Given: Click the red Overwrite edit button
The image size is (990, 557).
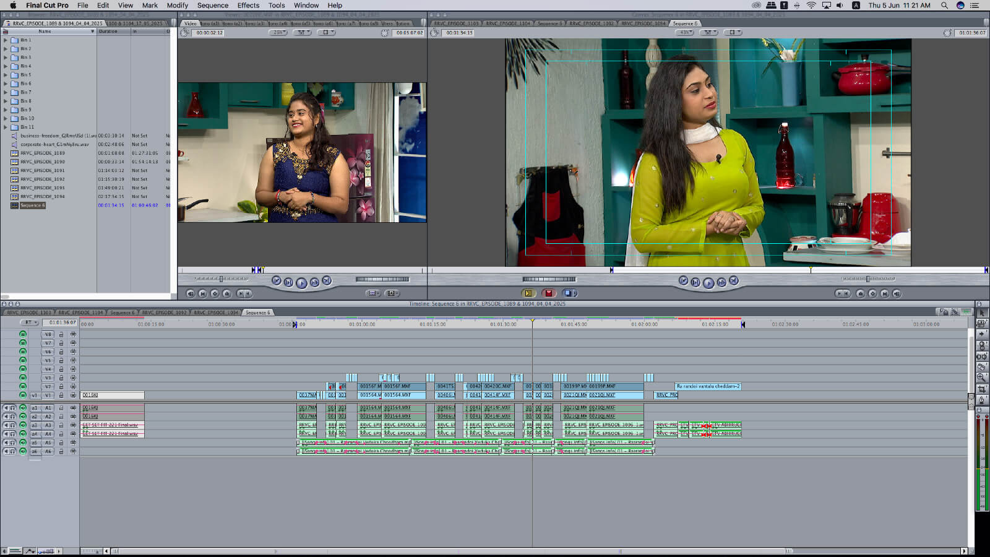Looking at the screenshot, I should pyautogui.click(x=548, y=293).
